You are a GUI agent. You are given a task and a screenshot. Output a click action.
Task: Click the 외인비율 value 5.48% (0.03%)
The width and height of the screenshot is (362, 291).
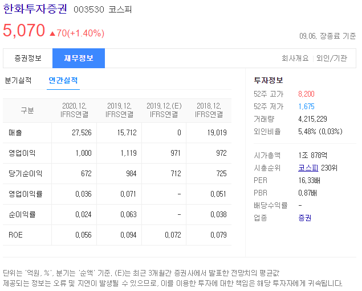tap(320, 131)
